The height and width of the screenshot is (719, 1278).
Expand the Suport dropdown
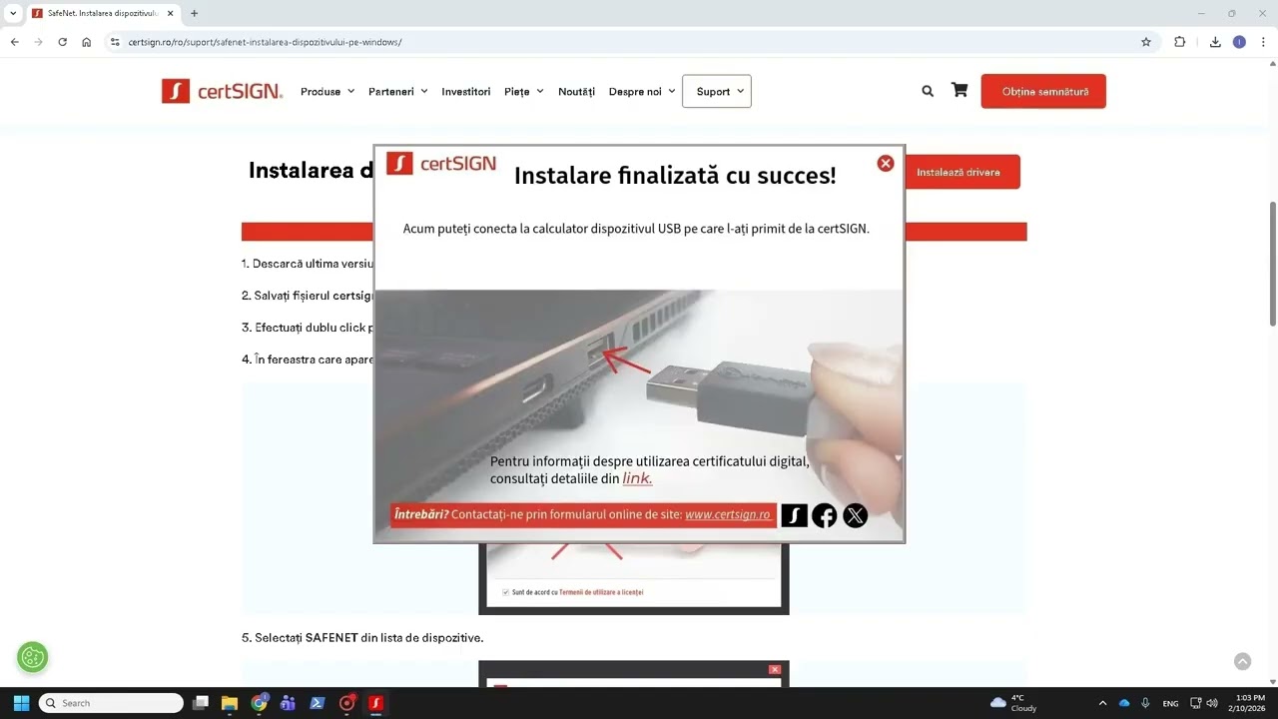pos(717,91)
